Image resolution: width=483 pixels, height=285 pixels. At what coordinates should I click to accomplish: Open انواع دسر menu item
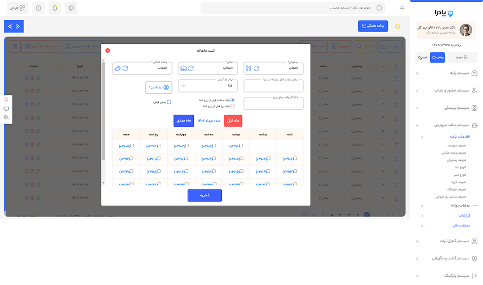[x=460, y=175]
